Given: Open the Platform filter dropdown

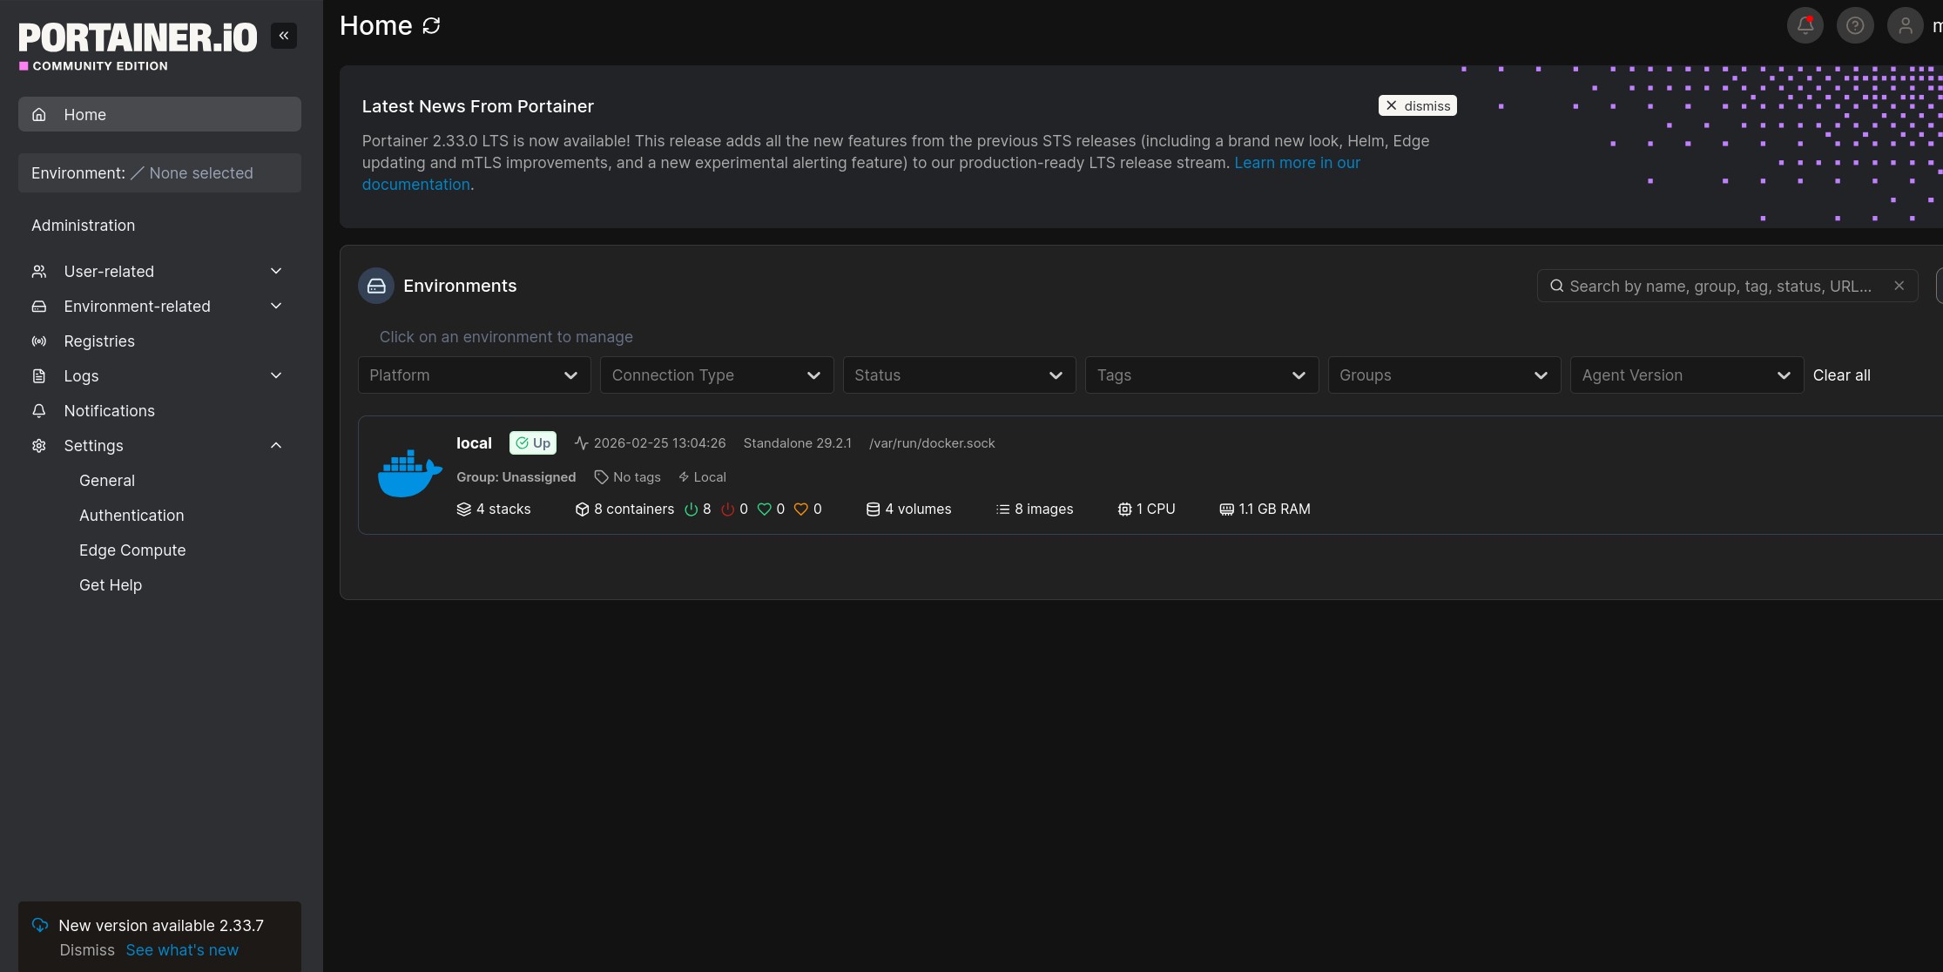Looking at the screenshot, I should 474,375.
